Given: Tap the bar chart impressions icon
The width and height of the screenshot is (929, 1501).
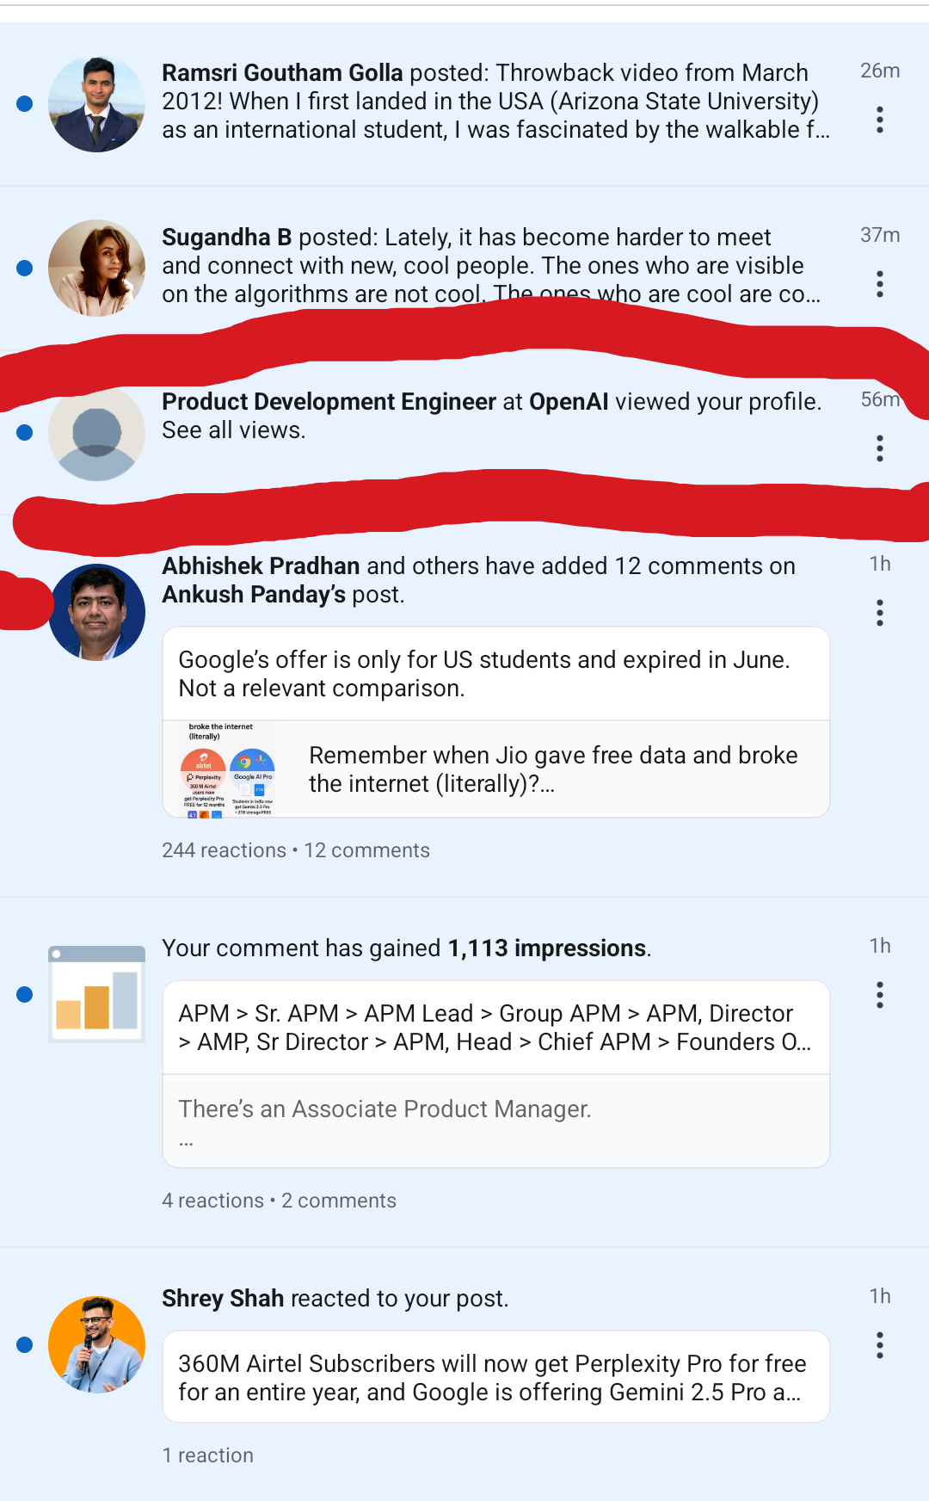Looking at the screenshot, I should click(96, 994).
